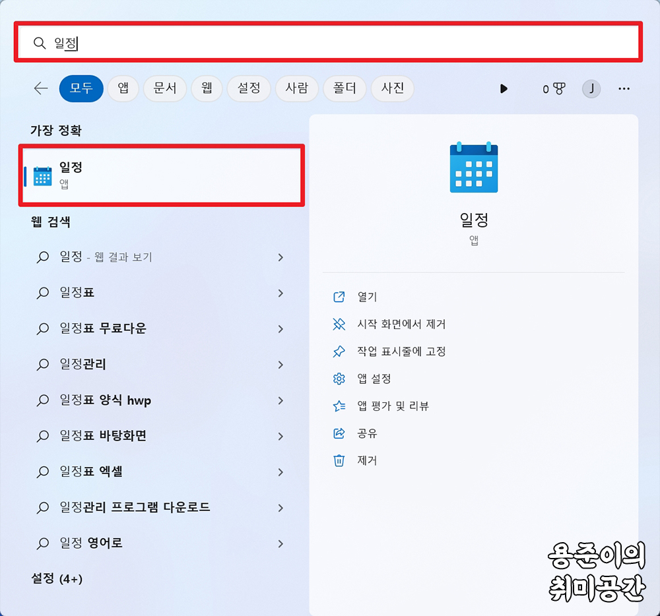Click the large 일정 calendar icon in preview
The image size is (660, 616).
(474, 168)
